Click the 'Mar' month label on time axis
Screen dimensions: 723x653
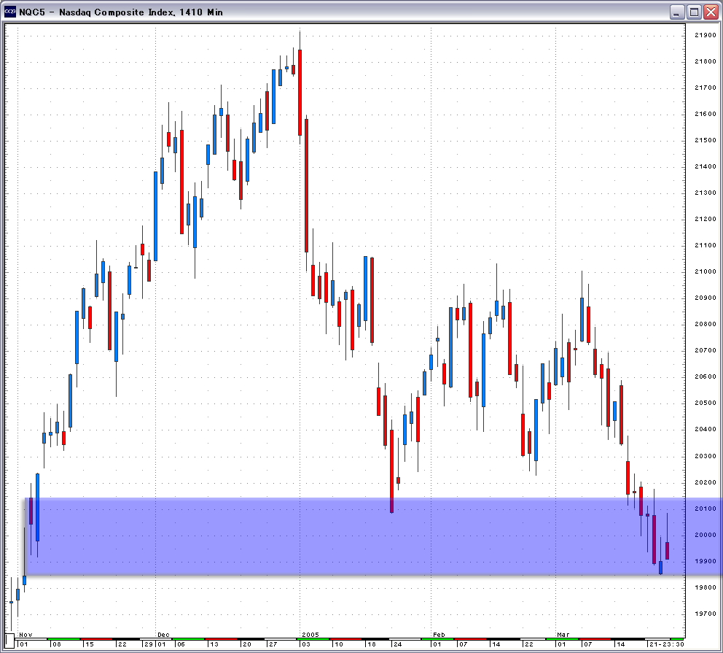(x=563, y=635)
